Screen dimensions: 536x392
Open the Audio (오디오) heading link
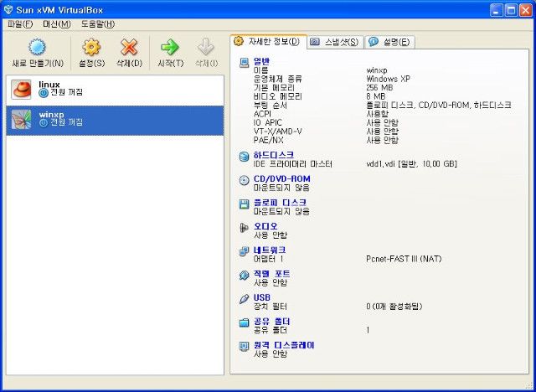265,226
